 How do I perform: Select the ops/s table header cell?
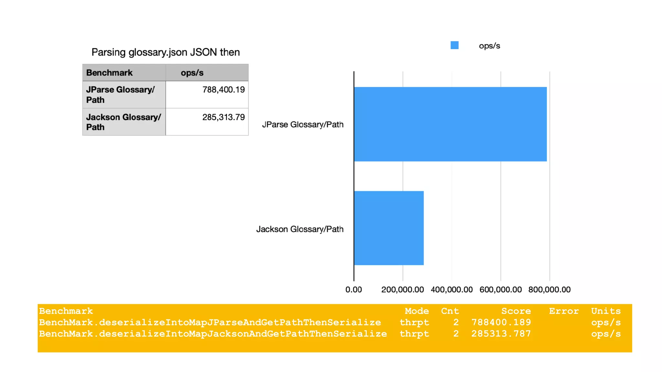207,73
